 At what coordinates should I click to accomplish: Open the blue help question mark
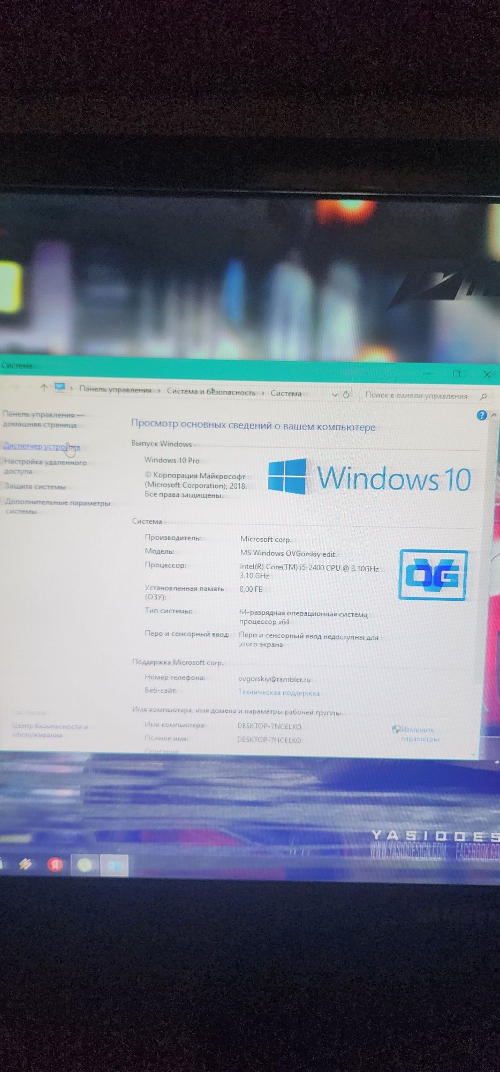[481, 415]
